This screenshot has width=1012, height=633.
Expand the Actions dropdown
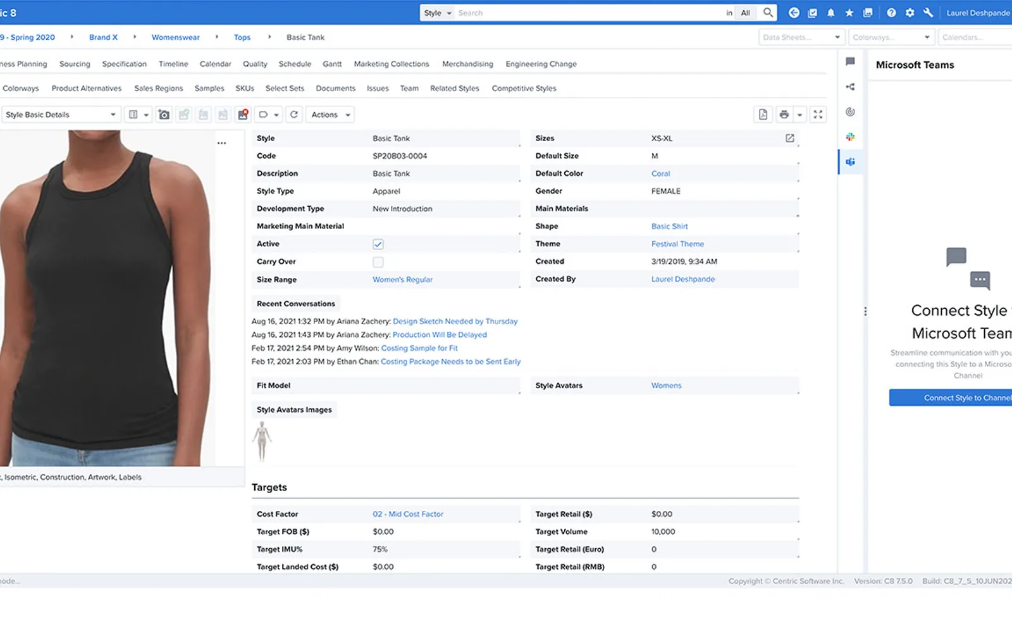coord(330,115)
